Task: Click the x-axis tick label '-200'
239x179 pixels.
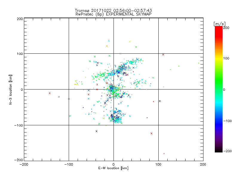Action: tap(24, 164)
